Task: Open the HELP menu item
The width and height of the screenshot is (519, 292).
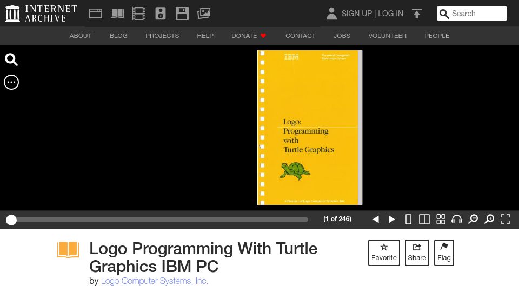Action: [x=205, y=36]
